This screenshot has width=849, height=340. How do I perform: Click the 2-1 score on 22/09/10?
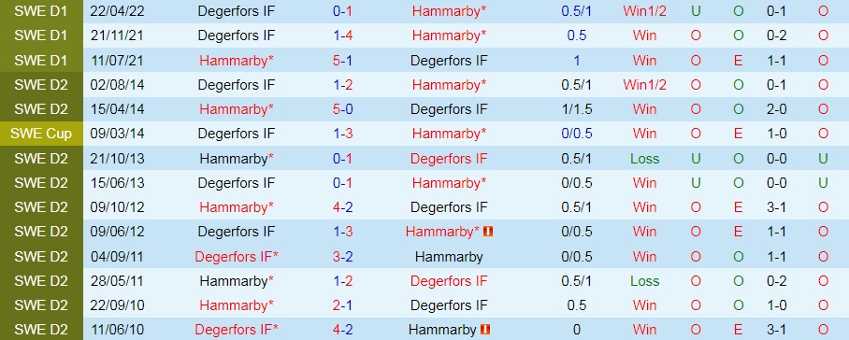point(343,305)
